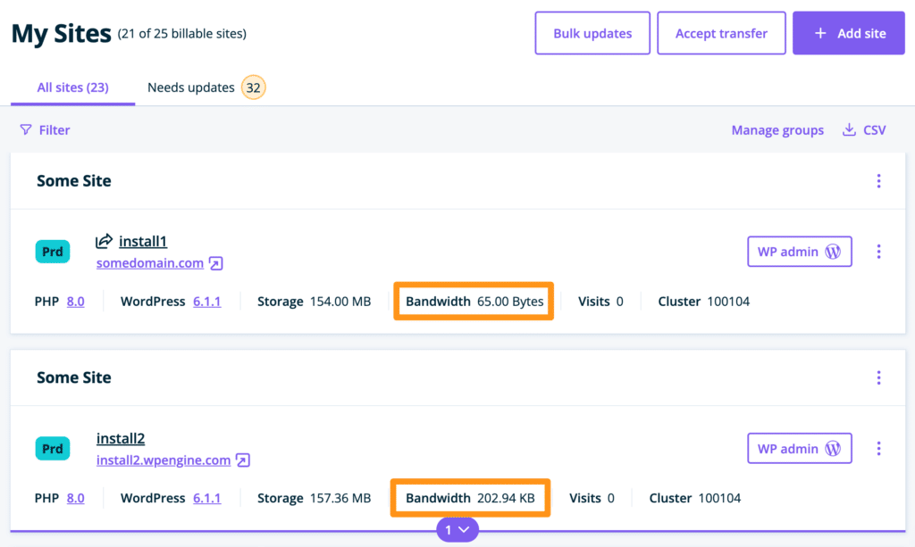Open three-dot menu for second Some Site group
915x547 pixels.
878,378
